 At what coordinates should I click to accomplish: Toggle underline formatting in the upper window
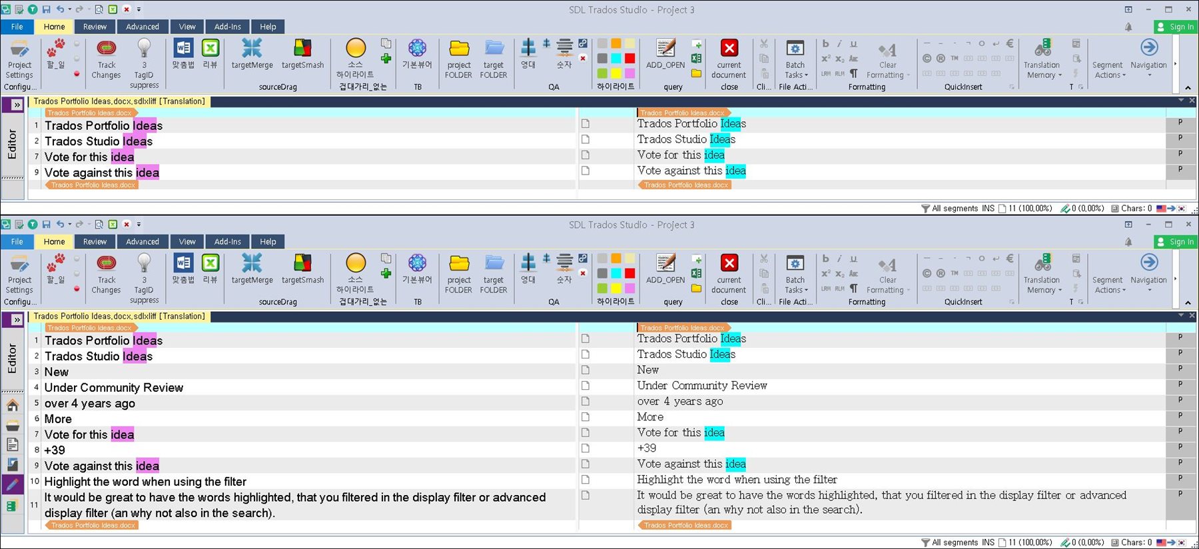click(853, 44)
